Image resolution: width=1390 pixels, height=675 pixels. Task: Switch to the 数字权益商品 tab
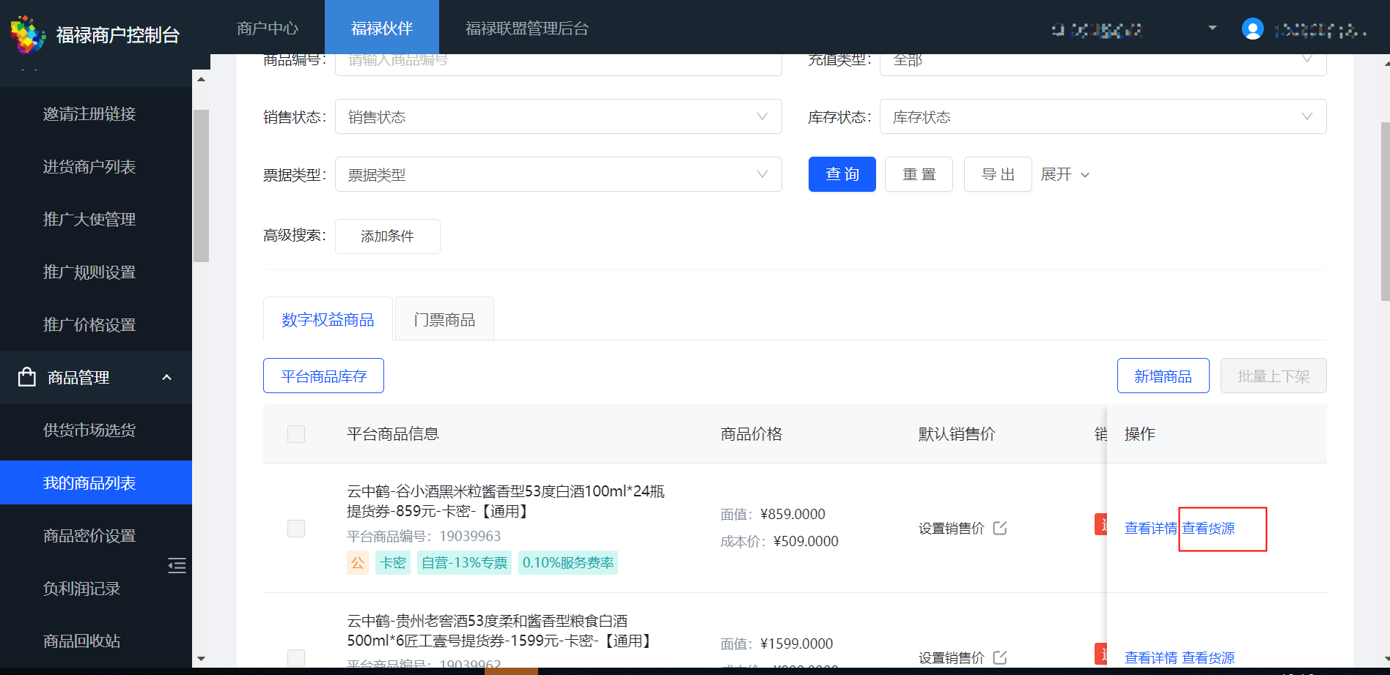click(328, 319)
